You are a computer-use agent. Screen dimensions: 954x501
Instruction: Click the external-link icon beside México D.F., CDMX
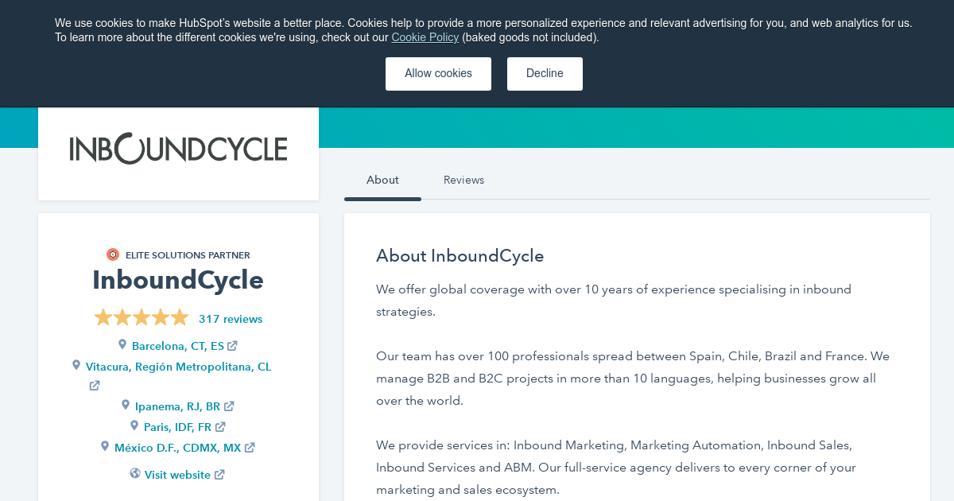(250, 447)
